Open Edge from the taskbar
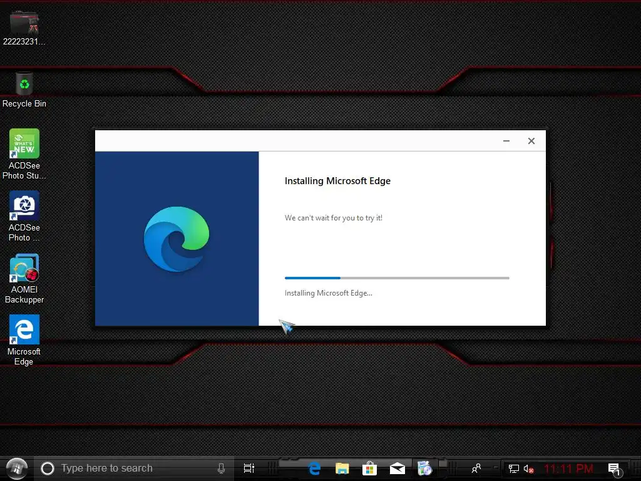The width and height of the screenshot is (641, 481). tap(314, 468)
